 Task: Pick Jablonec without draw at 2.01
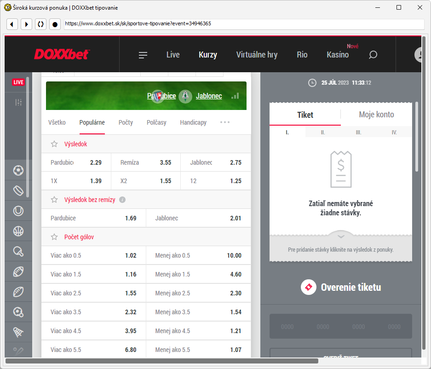click(x=198, y=218)
